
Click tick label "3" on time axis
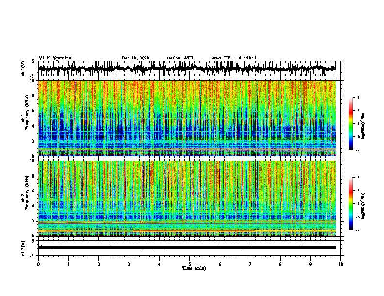[x=129, y=264]
